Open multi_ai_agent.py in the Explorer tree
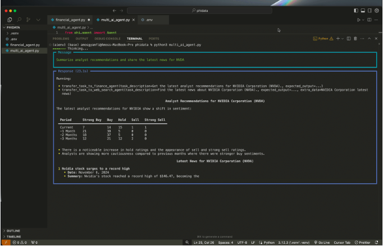 pos(25,50)
